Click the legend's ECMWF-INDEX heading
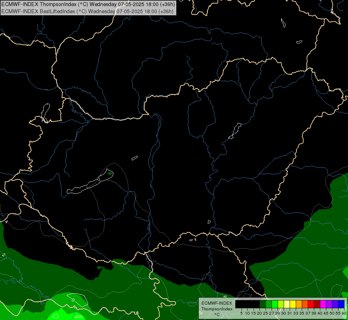The image size is (348, 320). pos(216,303)
